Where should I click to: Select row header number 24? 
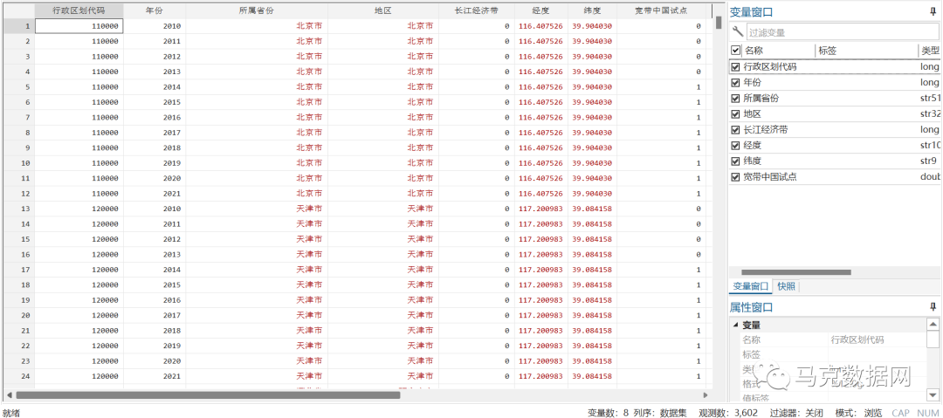19,376
